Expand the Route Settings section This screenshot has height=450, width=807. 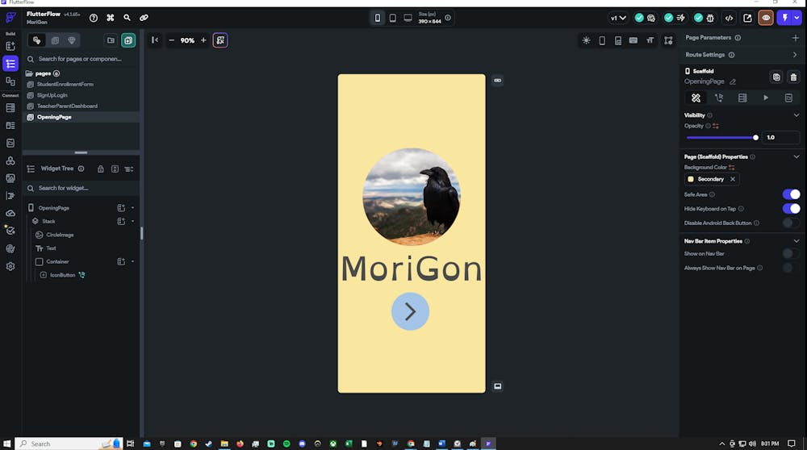[795, 55]
